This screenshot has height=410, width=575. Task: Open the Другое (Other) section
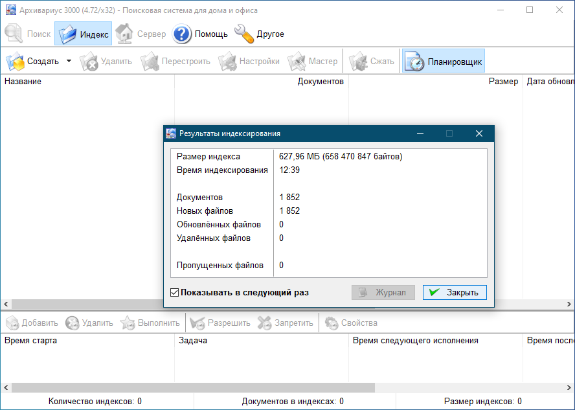[259, 34]
